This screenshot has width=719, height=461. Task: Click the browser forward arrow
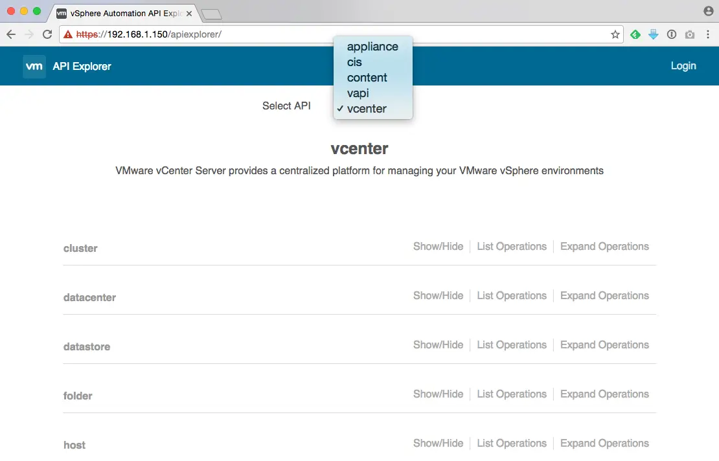click(x=29, y=34)
